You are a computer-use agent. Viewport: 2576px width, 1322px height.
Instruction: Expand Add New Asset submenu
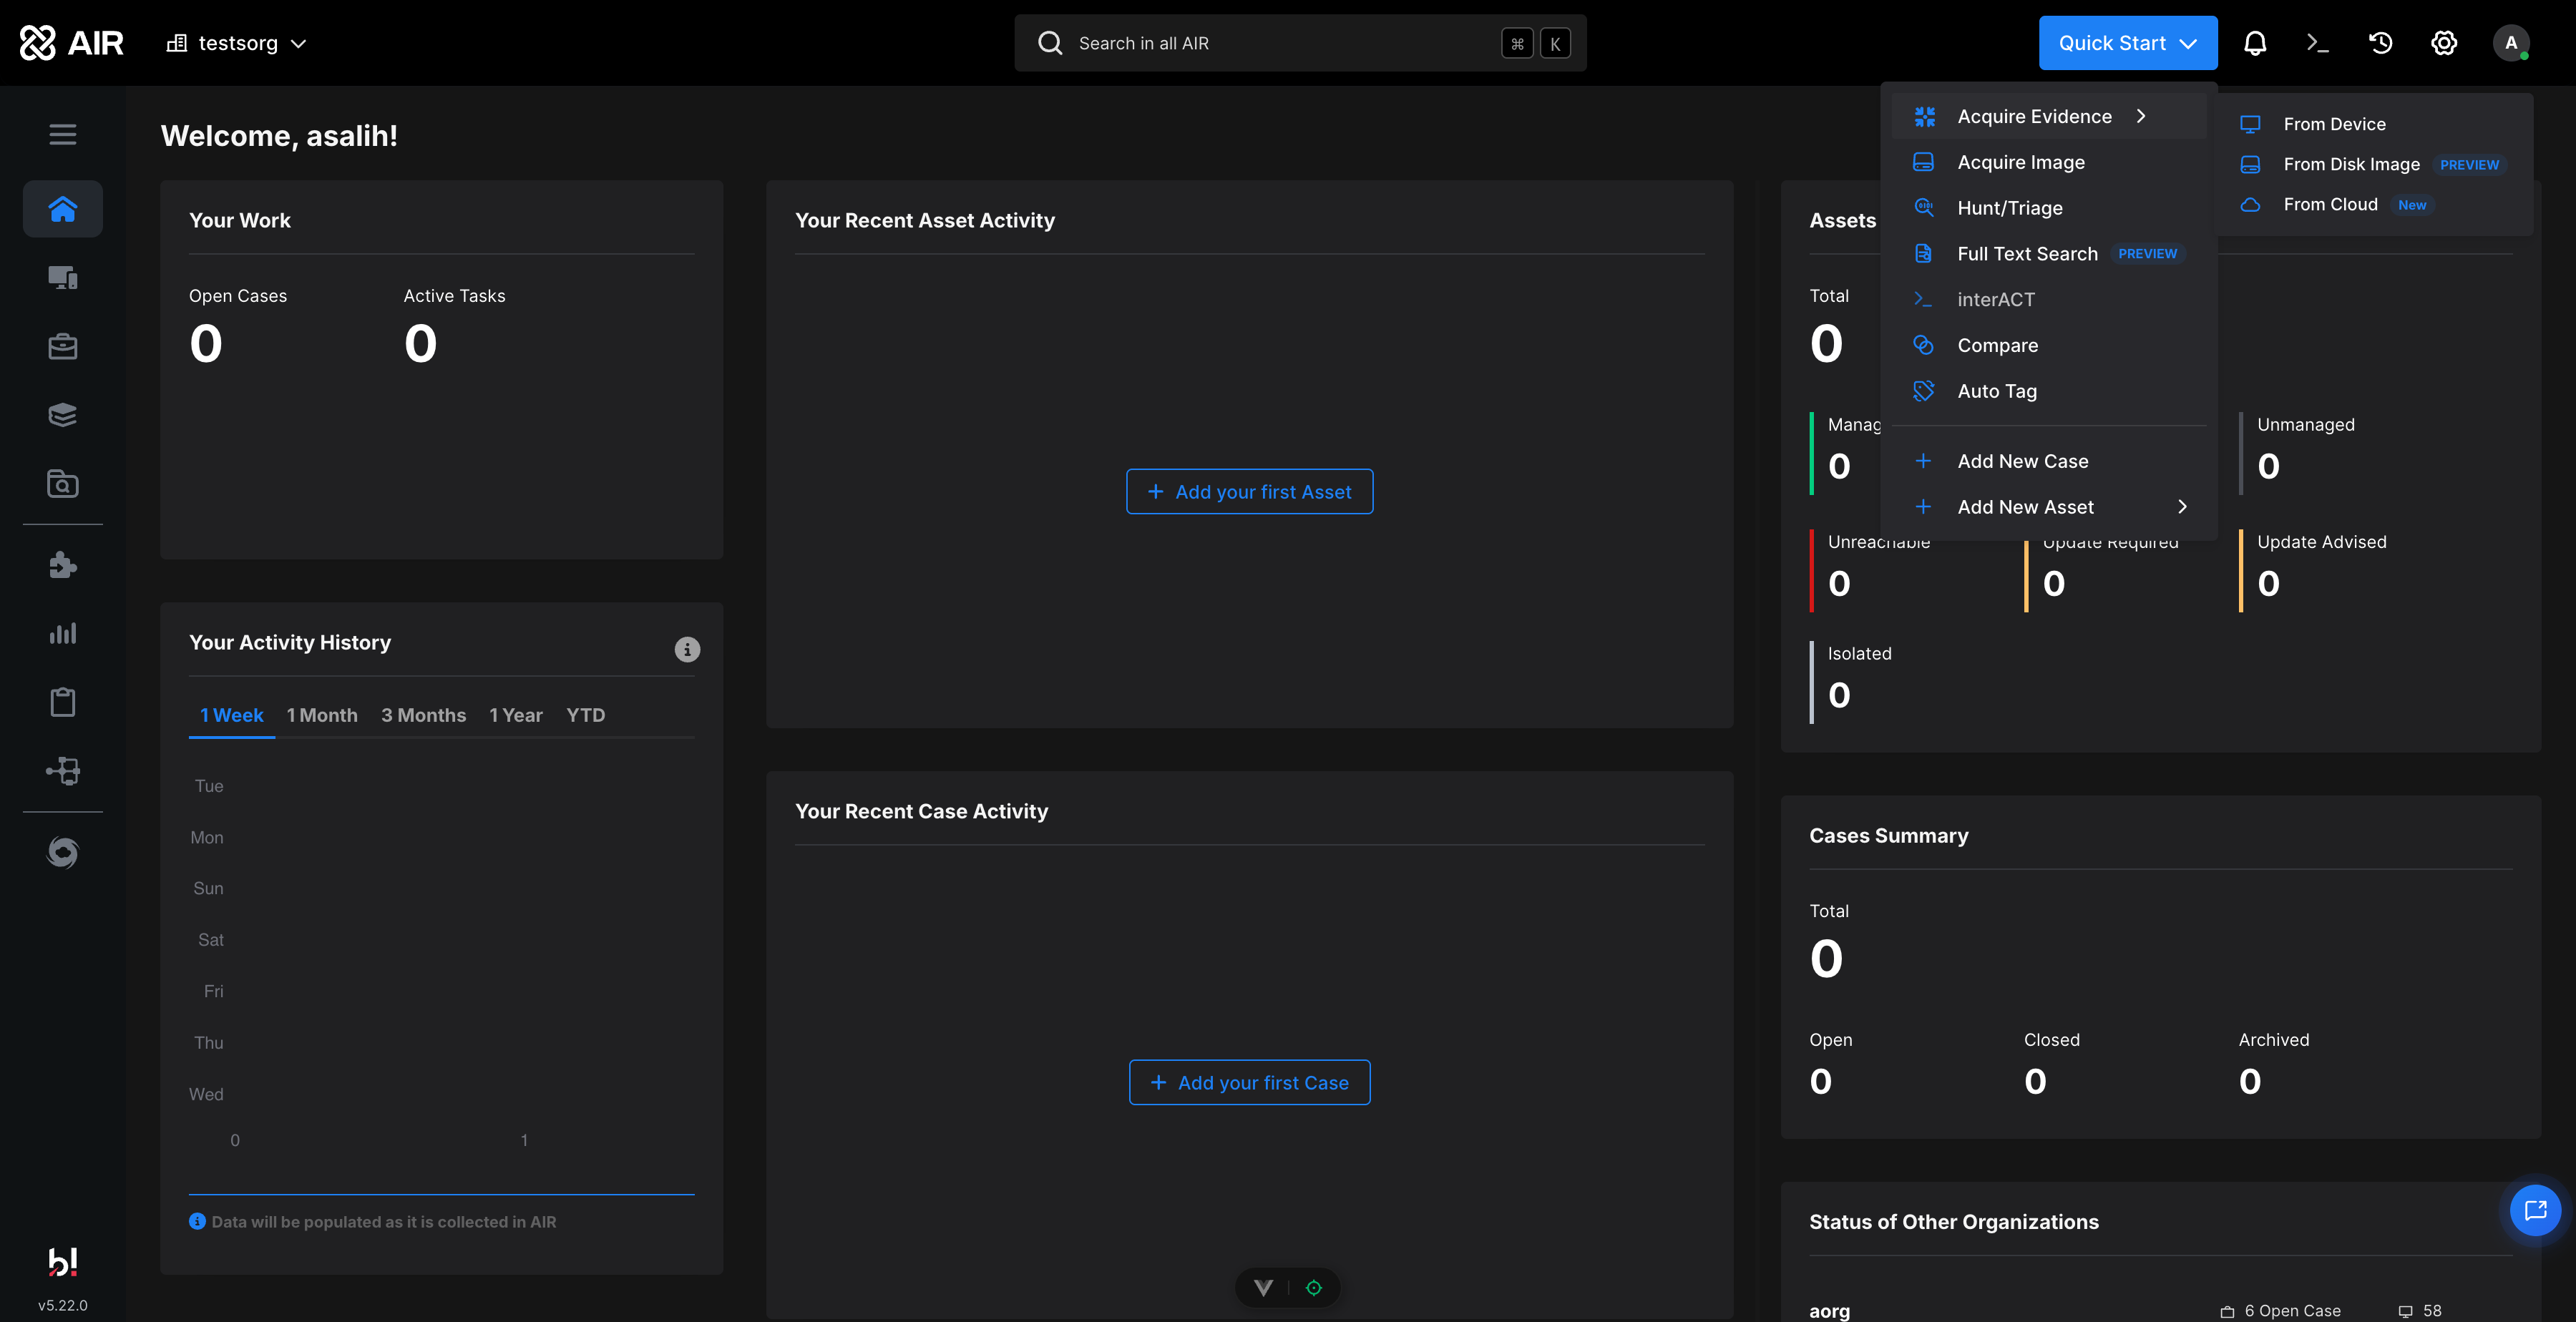(x=2049, y=507)
